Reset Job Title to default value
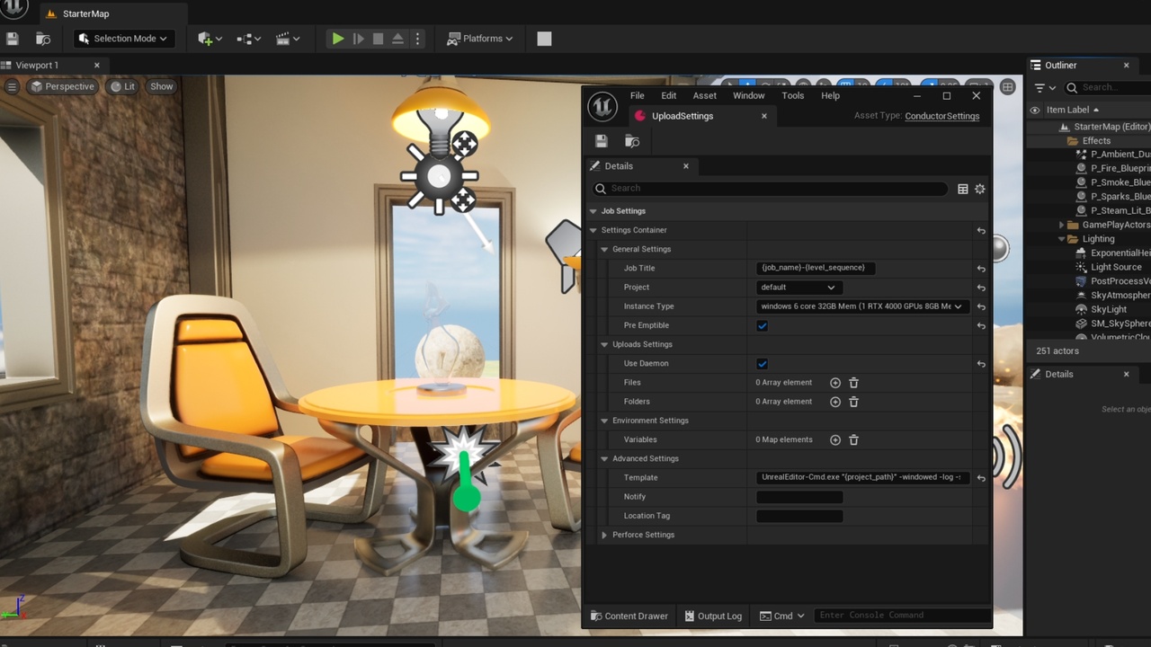This screenshot has height=647, width=1151. [981, 269]
